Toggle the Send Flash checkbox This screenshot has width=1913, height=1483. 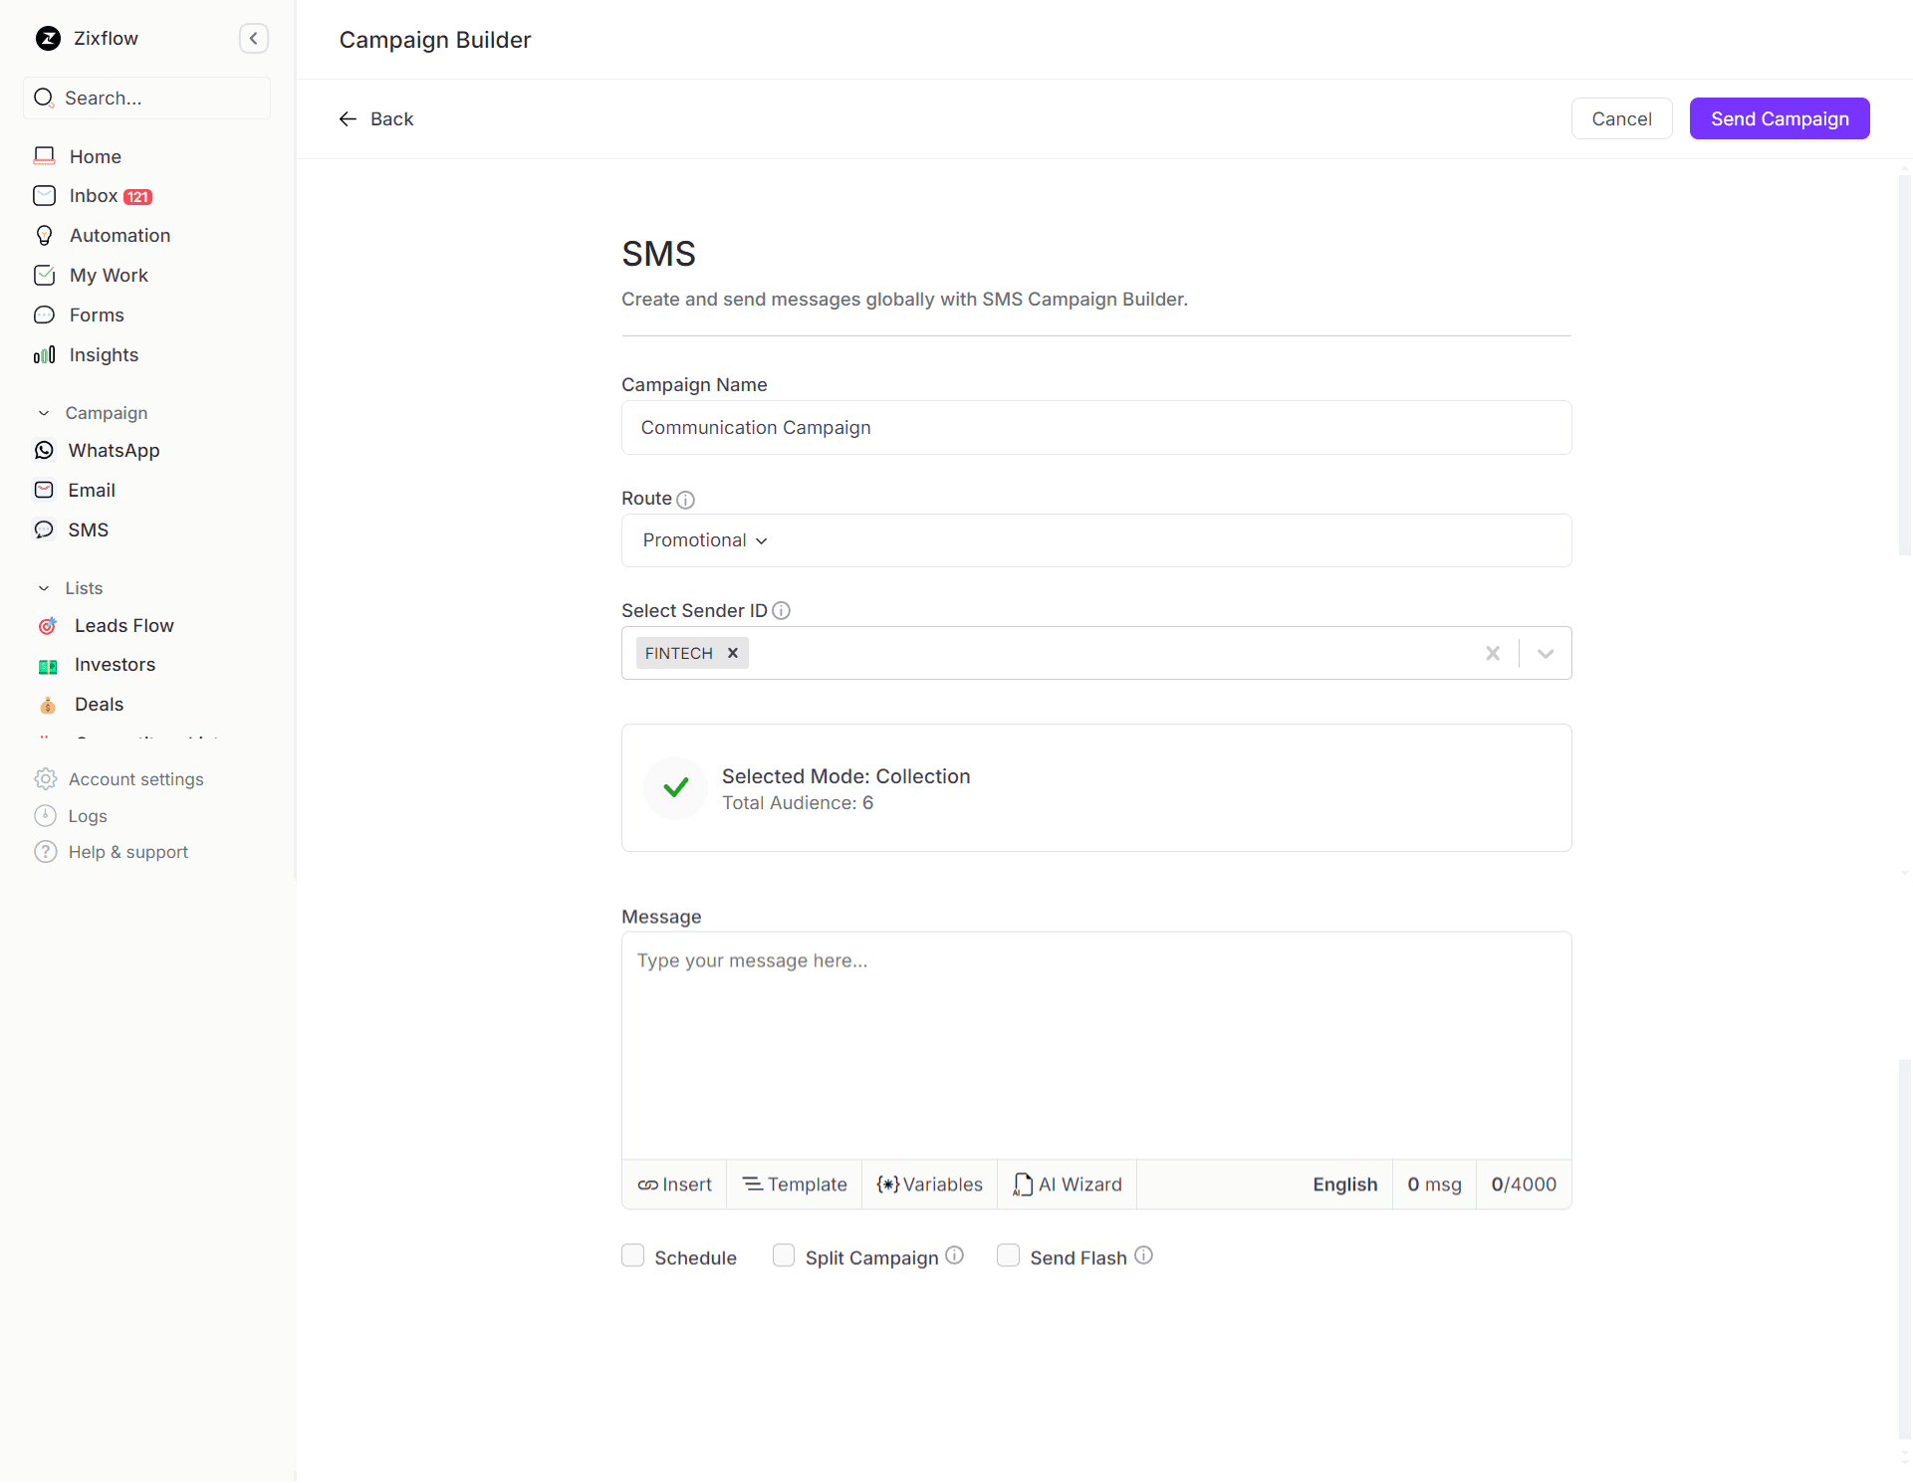(1008, 1256)
